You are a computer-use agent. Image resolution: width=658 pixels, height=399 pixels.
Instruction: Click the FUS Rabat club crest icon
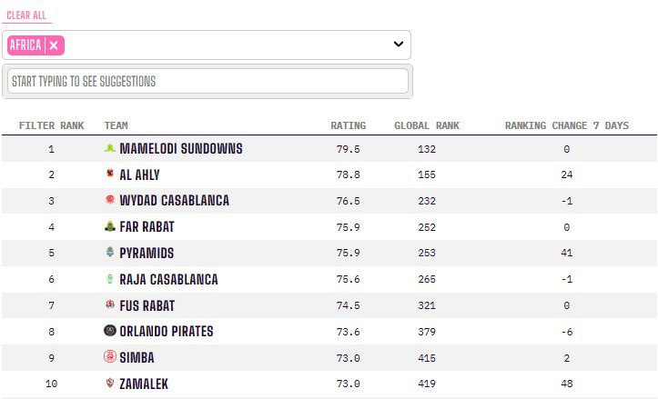tap(110, 305)
